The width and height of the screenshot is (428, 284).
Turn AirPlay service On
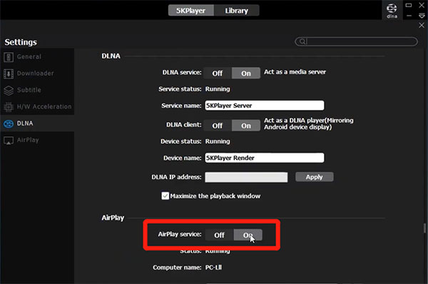tap(248, 235)
